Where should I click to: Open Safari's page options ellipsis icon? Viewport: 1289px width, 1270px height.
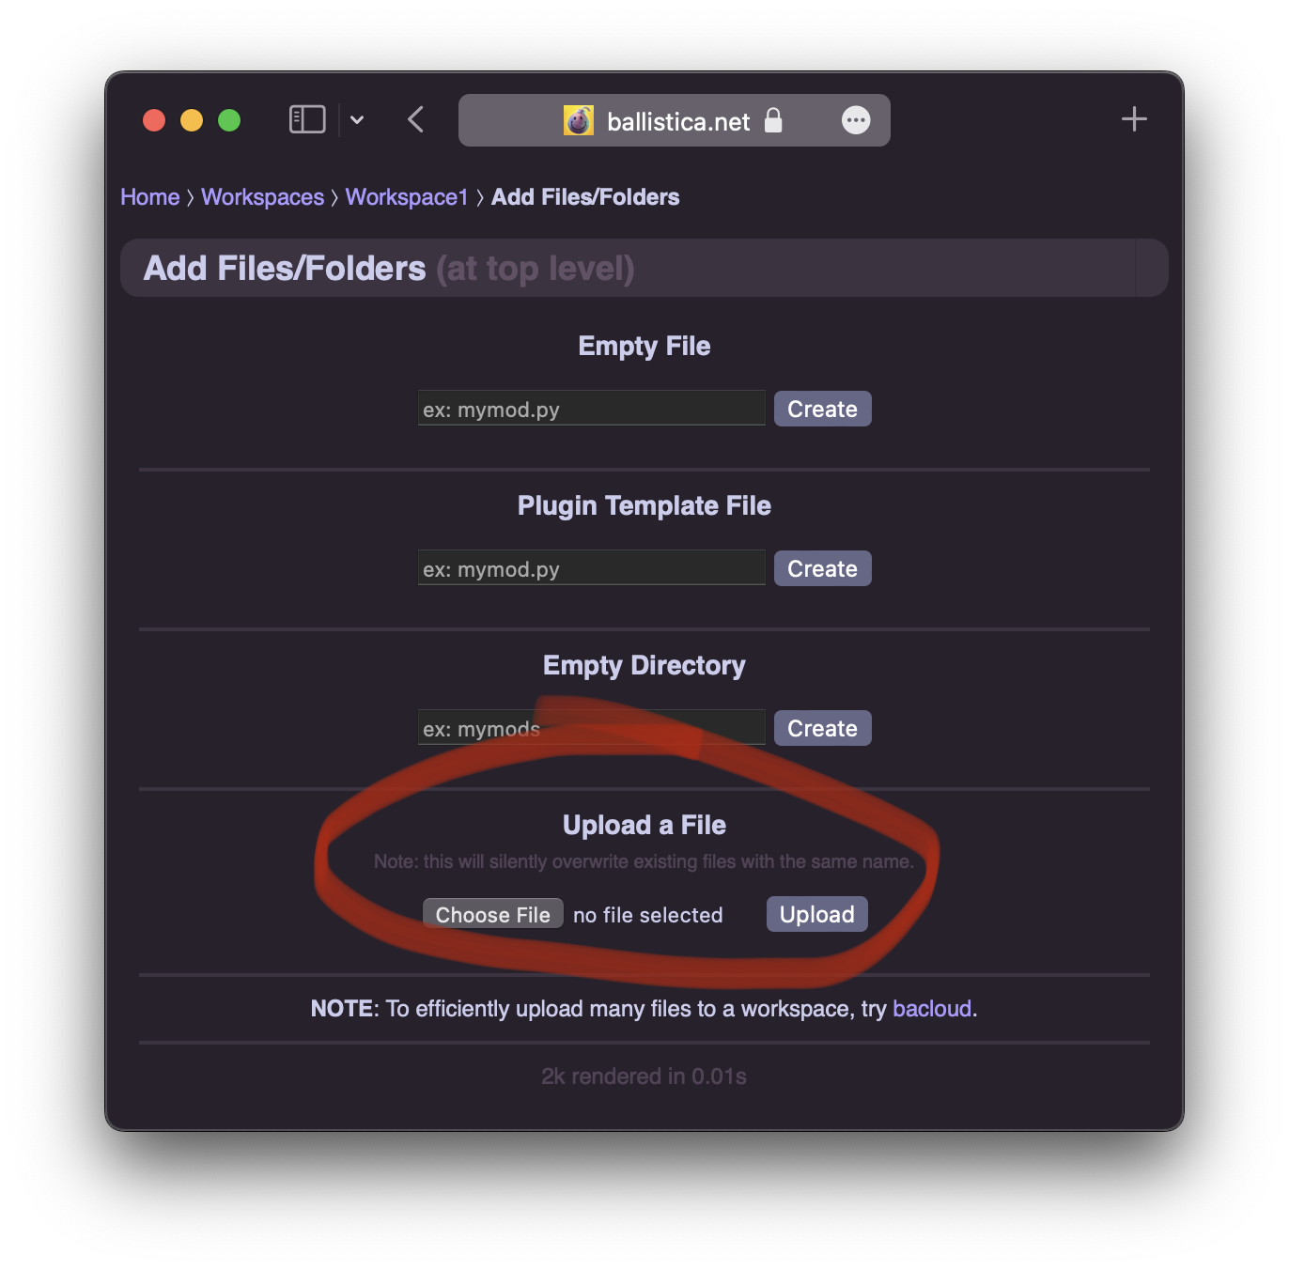856,120
